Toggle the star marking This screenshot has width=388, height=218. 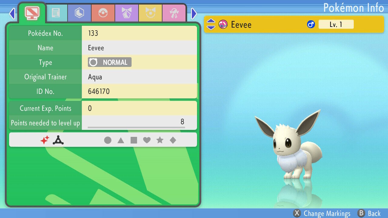coord(160,140)
